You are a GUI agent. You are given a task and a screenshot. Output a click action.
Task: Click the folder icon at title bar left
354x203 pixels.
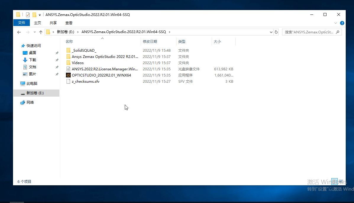18,15
